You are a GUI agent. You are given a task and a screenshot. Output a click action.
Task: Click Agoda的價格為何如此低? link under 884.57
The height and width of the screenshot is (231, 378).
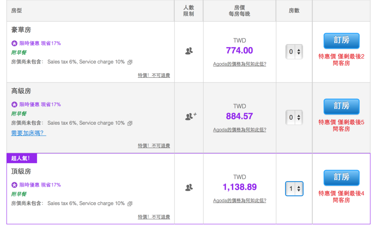click(240, 130)
